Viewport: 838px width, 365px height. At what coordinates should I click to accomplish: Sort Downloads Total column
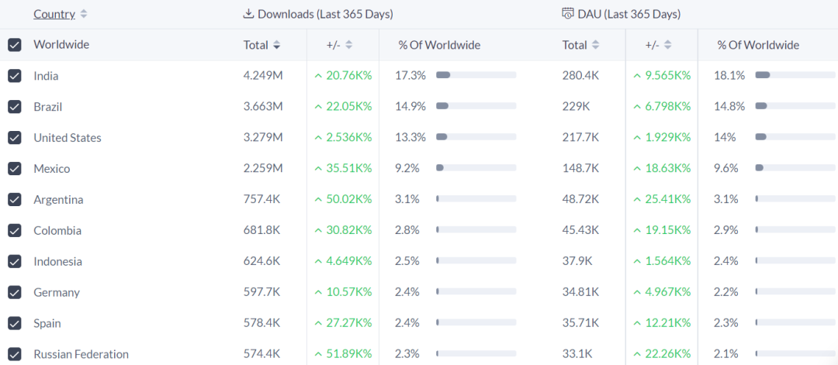(277, 45)
